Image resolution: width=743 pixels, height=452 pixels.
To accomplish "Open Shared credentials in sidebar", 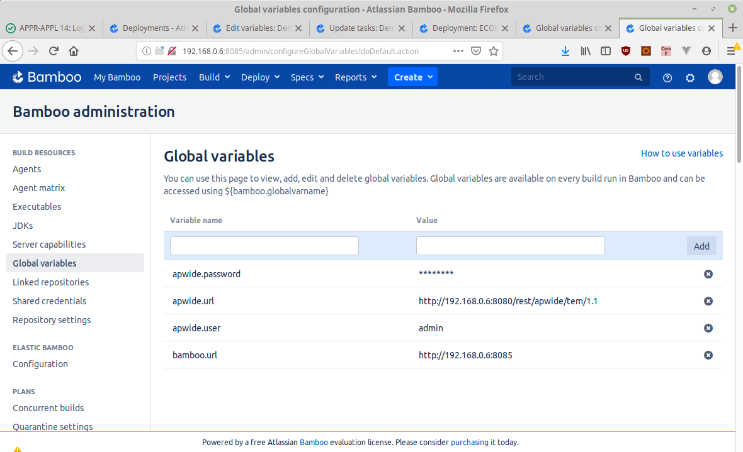I will [x=50, y=301].
